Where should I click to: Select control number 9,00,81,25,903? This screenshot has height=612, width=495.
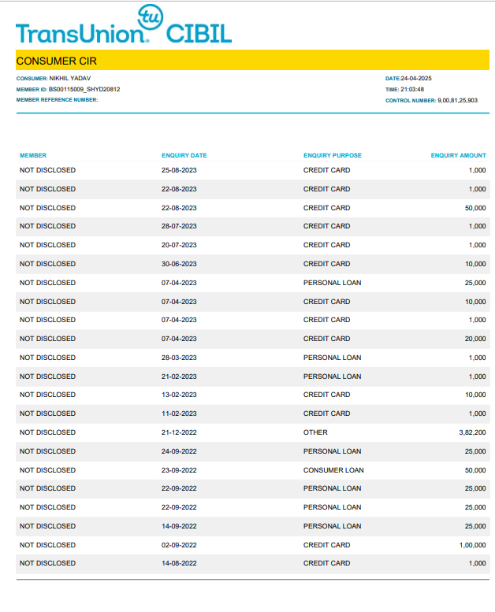tap(457, 100)
